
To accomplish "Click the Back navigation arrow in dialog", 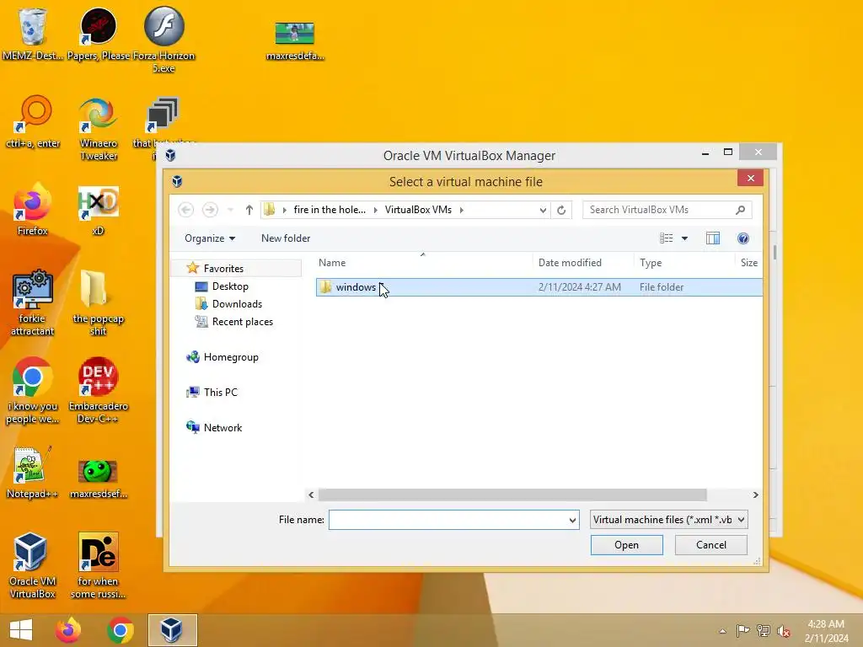I will 186,210.
